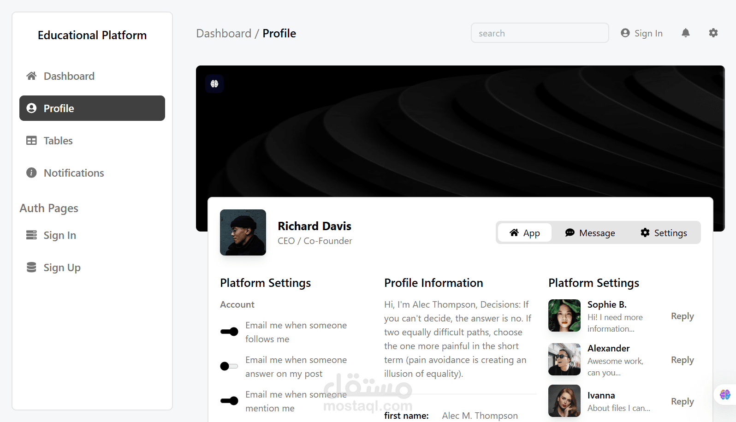Click the Notifications info icon in sidebar
Viewport: 736px width, 422px height.
point(31,172)
